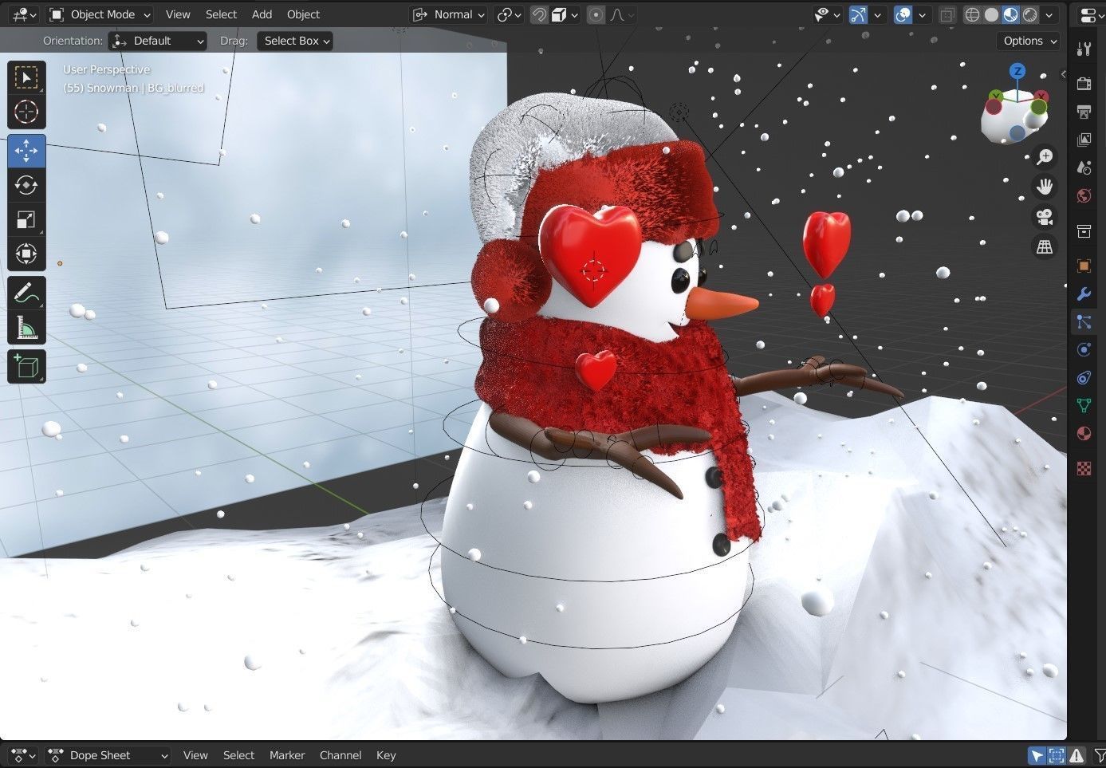Screen dimensions: 1106x768
Task: Expand the viewport sidebar arrow
Action: [1063, 74]
